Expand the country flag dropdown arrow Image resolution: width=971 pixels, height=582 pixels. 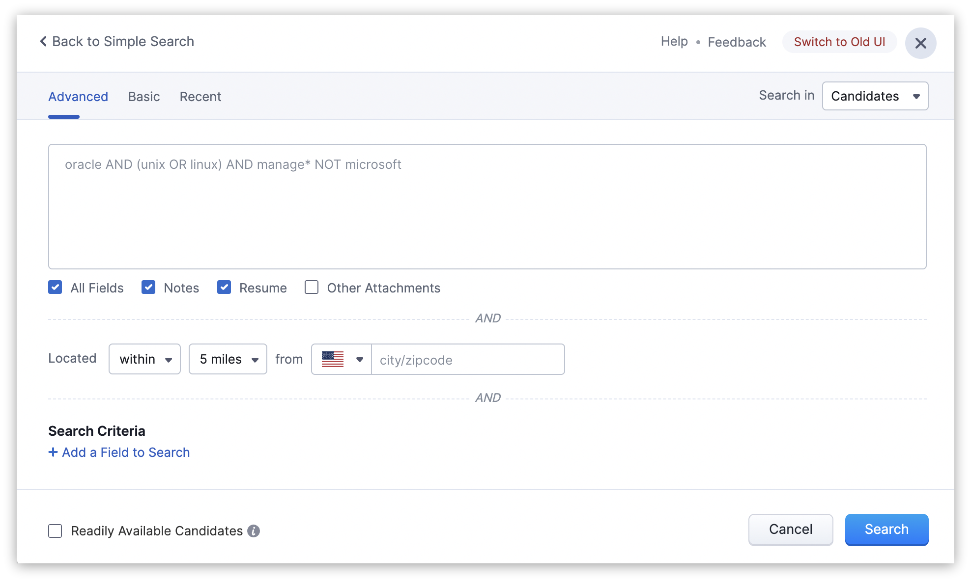[x=360, y=359]
